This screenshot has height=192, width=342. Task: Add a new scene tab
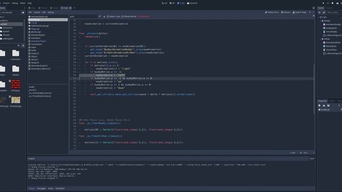(74, 8)
